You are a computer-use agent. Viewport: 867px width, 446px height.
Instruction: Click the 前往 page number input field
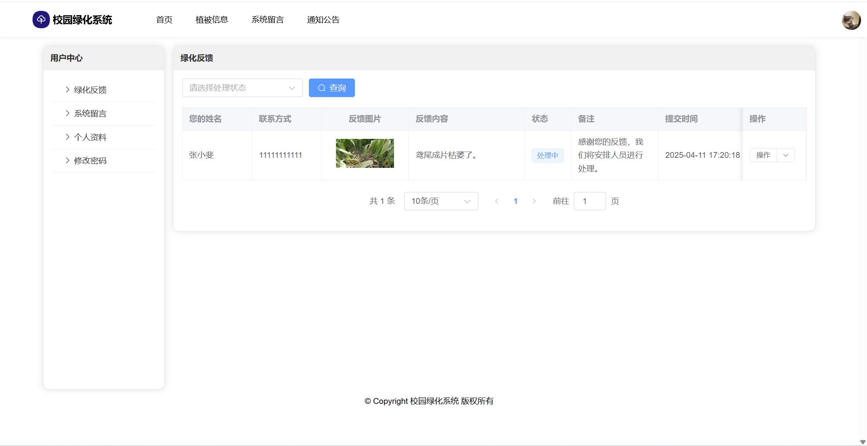(589, 201)
